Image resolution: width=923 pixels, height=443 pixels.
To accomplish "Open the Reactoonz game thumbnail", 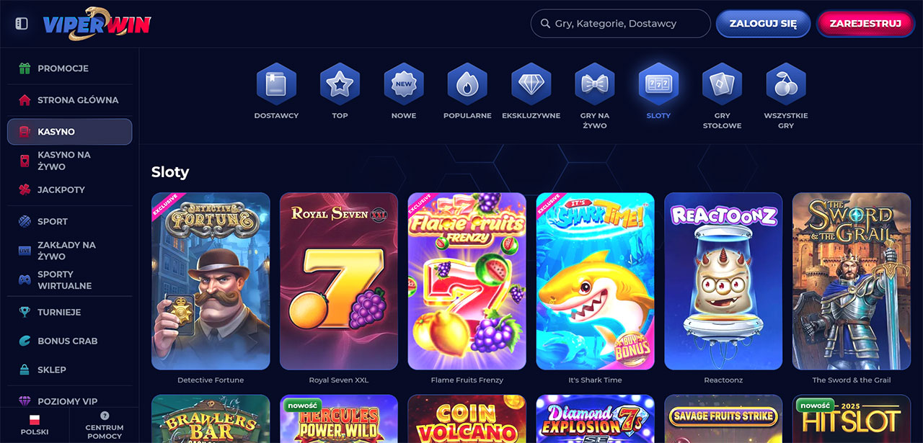I will pyautogui.click(x=723, y=281).
